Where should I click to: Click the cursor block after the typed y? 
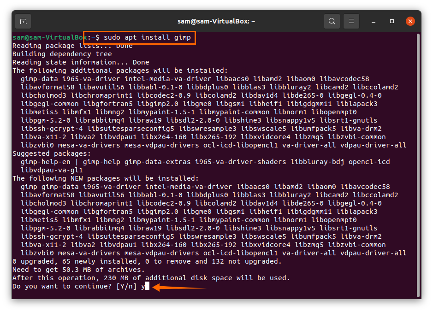148,286
